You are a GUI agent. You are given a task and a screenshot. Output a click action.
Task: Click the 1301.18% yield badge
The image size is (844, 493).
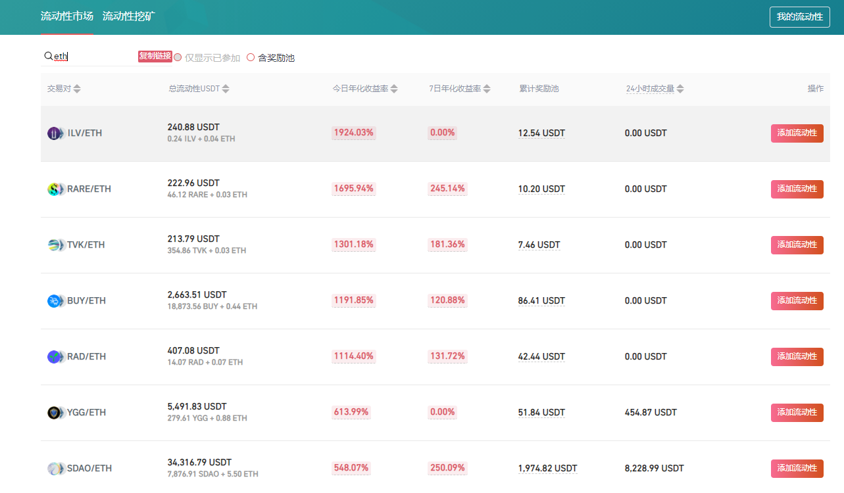coord(354,245)
